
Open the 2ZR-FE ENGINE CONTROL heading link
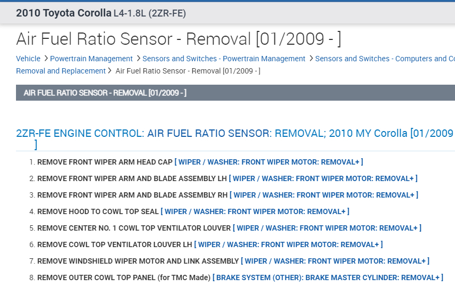pos(234,133)
